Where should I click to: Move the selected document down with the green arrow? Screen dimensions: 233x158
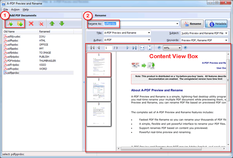click(62, 23)
